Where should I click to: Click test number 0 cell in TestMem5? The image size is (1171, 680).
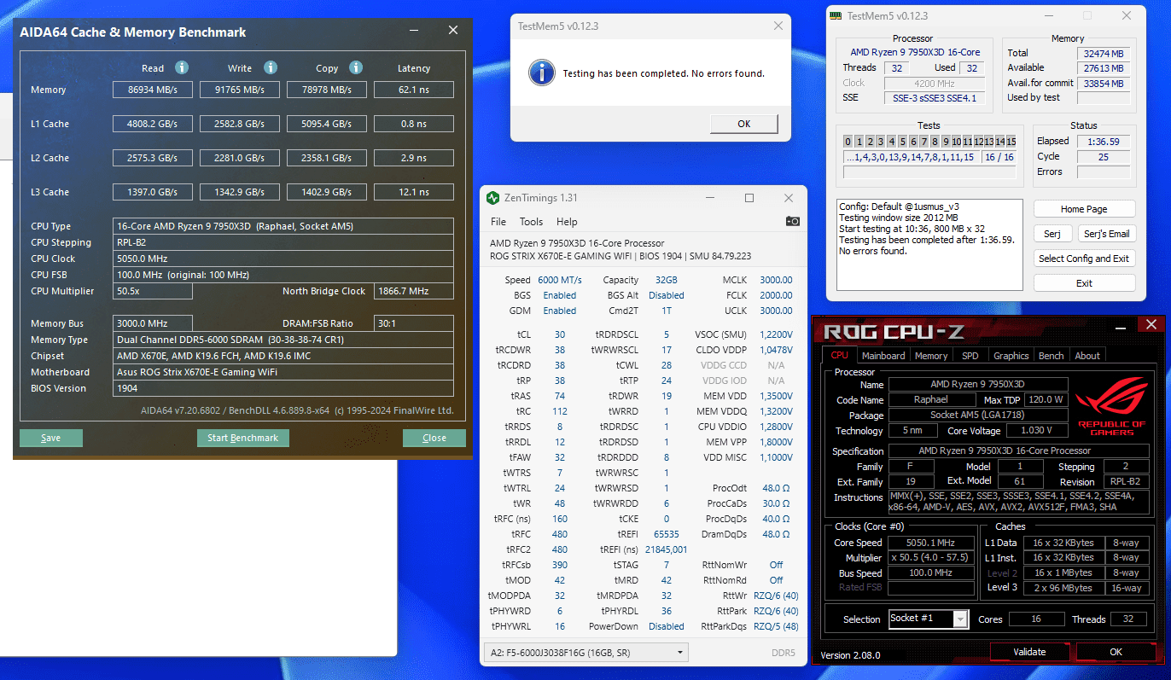pos(848,142)
